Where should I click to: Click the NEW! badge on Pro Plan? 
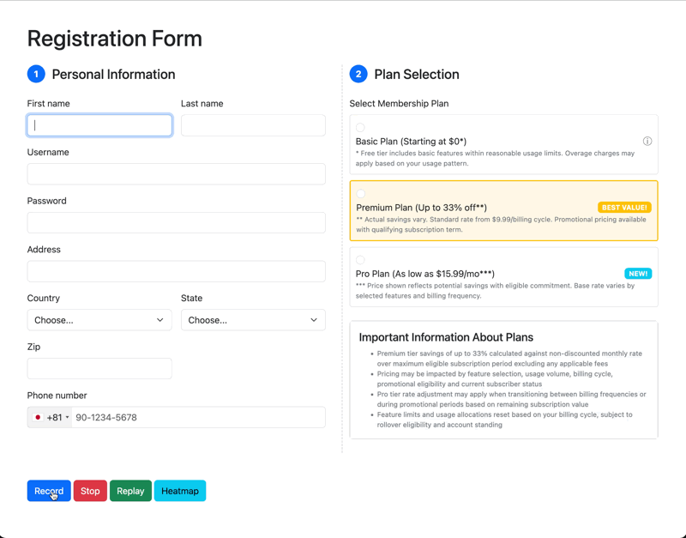638,274
